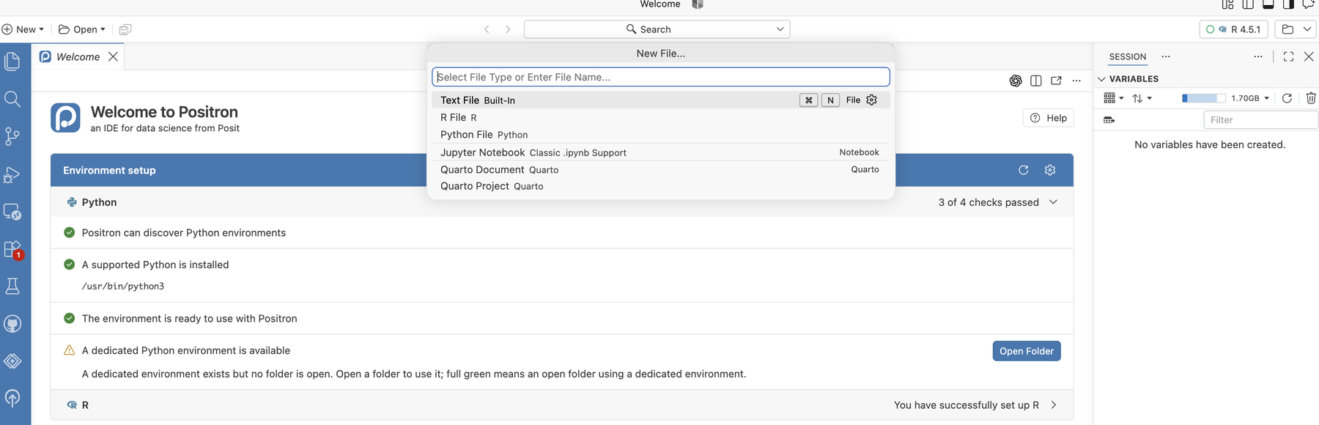Go back with the left navigation arrow
1319x425 pixels.
point(487,29)
